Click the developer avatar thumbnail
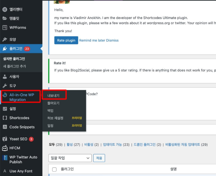Viewport: 216px width, 176px height. pos(62,2)
